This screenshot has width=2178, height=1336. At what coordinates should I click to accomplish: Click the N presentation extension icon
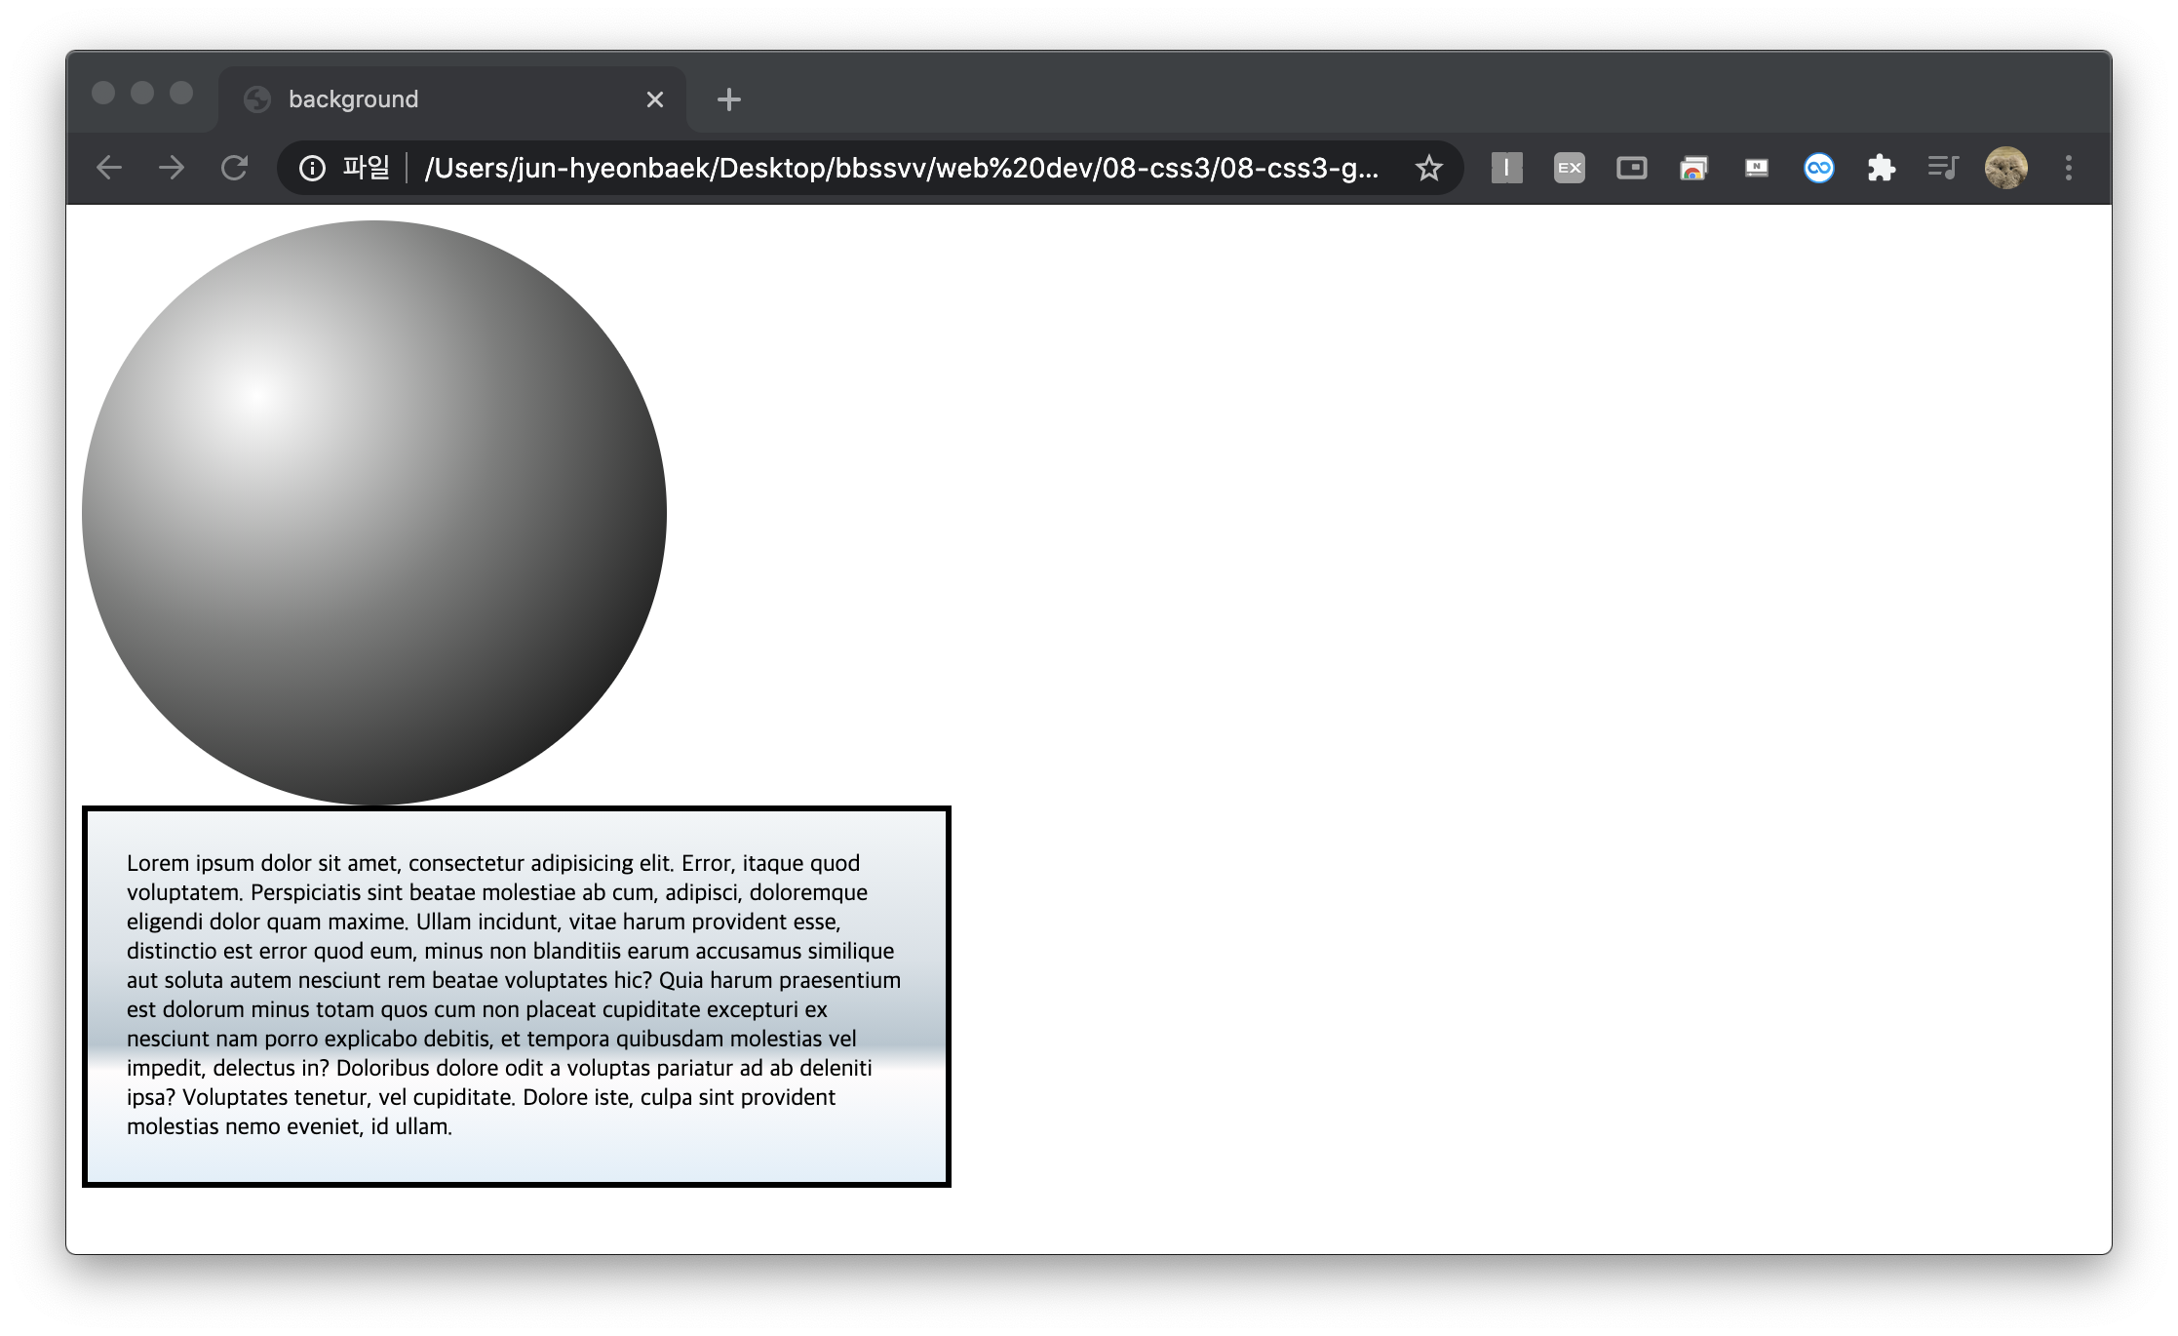tap(1756, 168)
